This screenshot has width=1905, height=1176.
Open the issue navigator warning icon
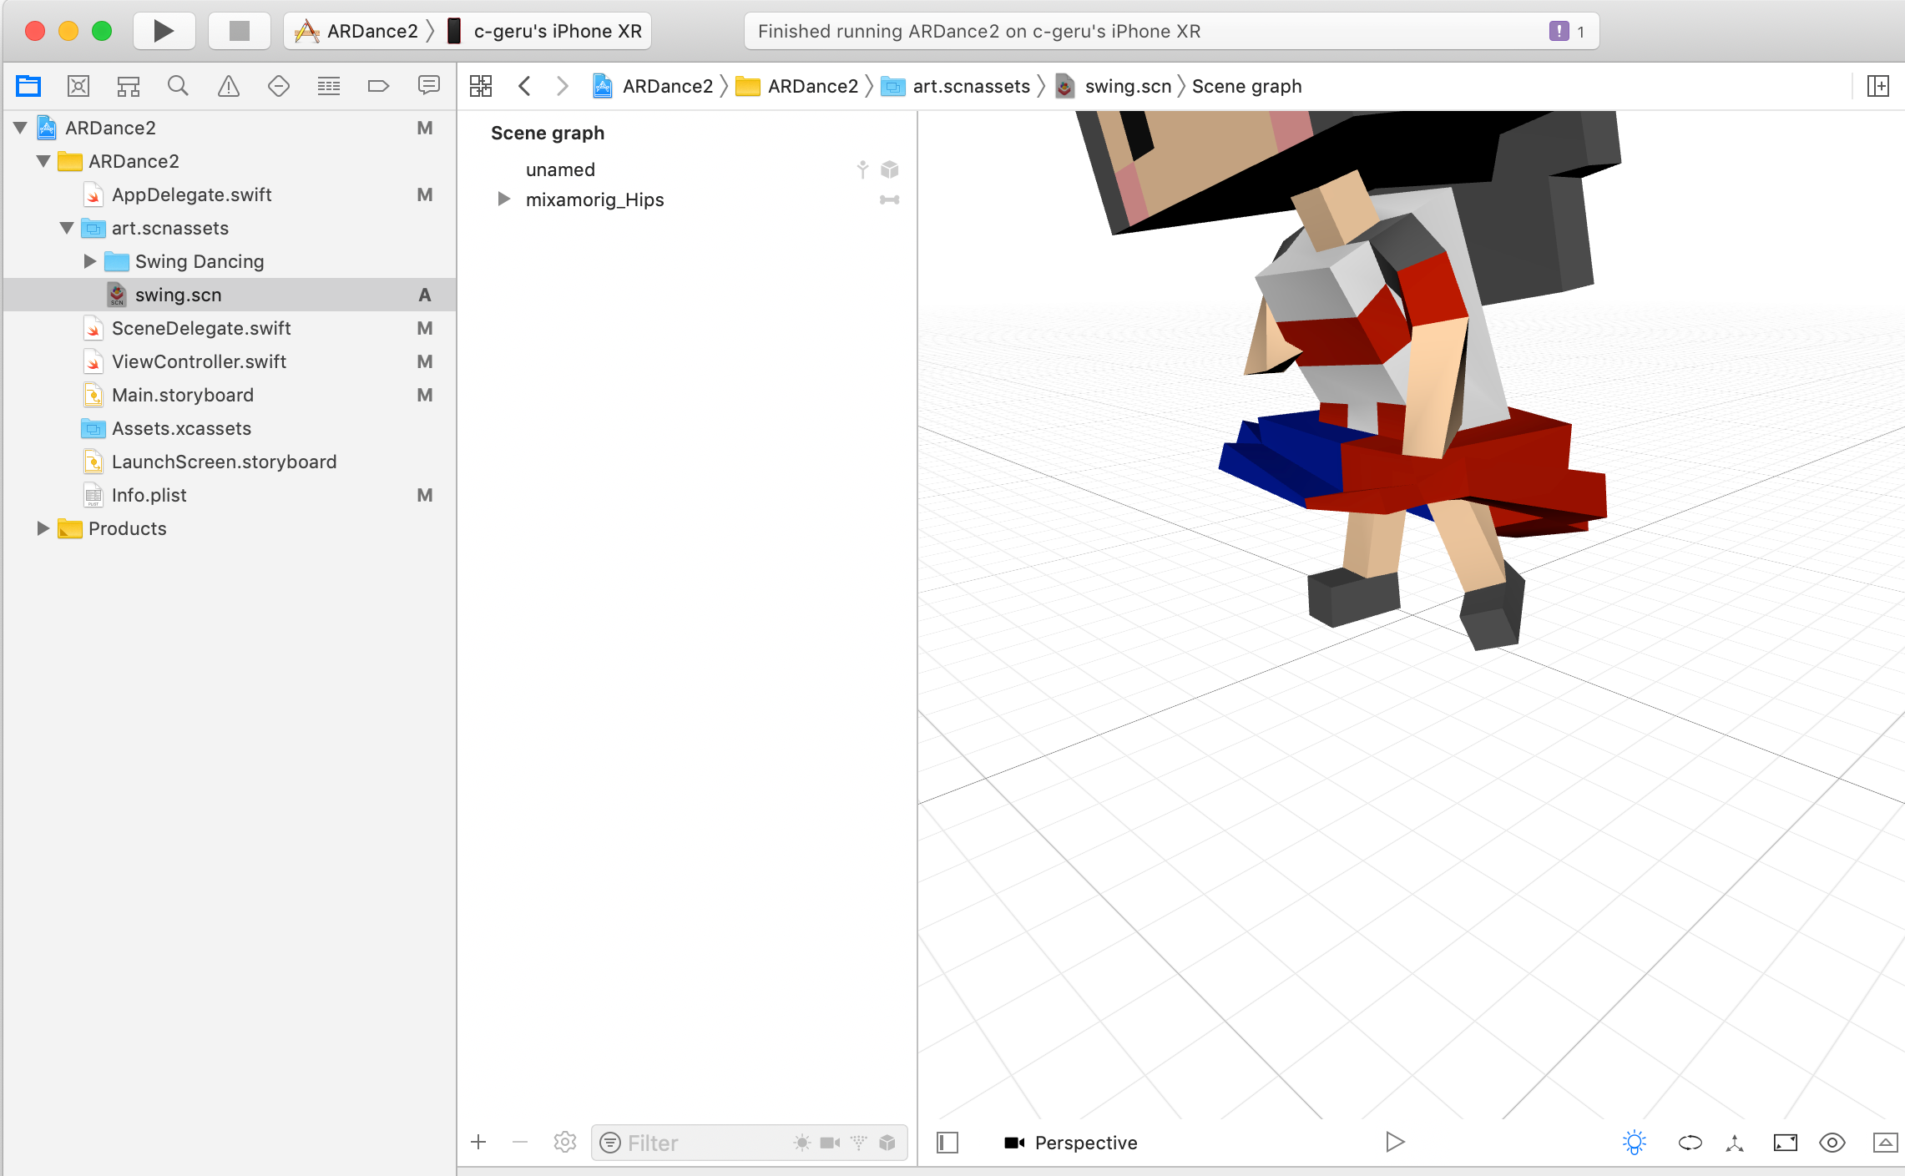pyautogui.click(x=228, y=86)
